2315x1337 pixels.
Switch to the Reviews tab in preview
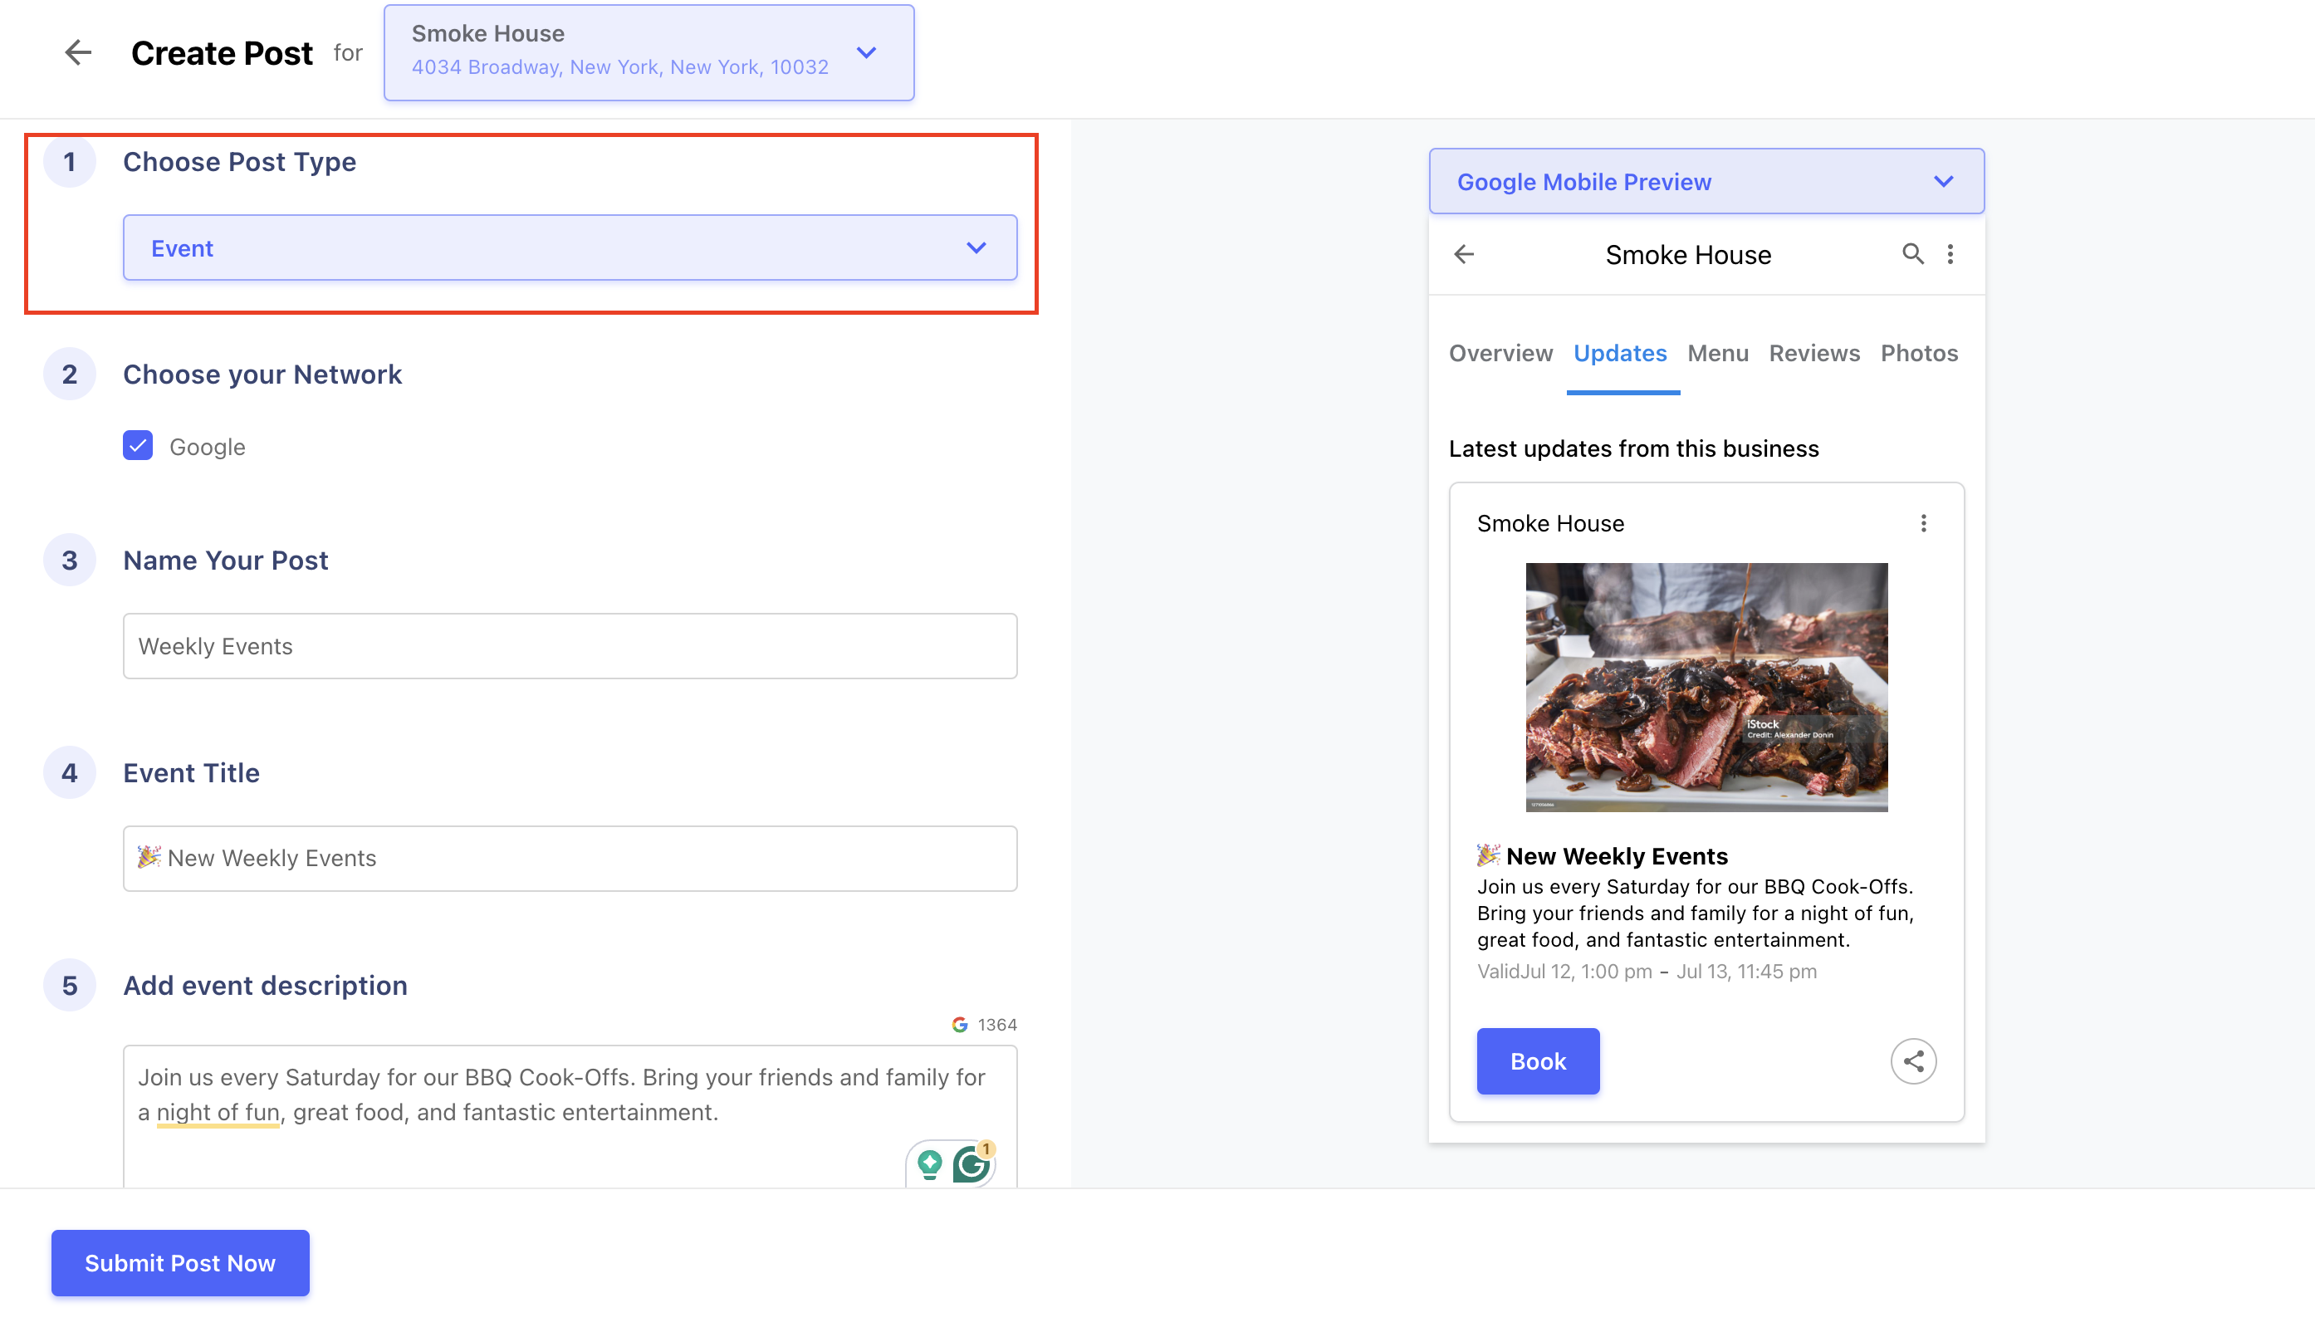pos(1815,354)
